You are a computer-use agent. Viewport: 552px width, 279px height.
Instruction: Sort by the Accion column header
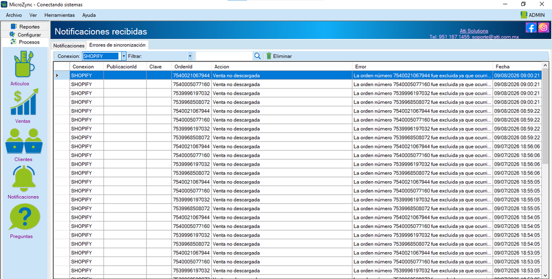281,66
